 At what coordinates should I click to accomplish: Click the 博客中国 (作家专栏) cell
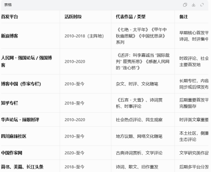[x=21, y=84]
